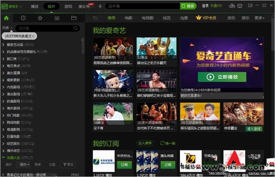This screenshot has width=275, height=177.
Task: Open local files folder icon
Action: (x=74, y=18)
